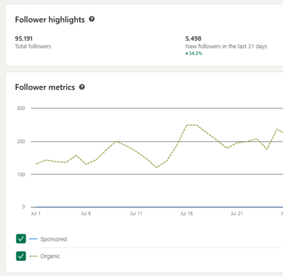The height and width of the screenshot is (276, 283).
Task: Click the Jul 11 axis label
Action: pyautogui.click(x=136, y=213)
